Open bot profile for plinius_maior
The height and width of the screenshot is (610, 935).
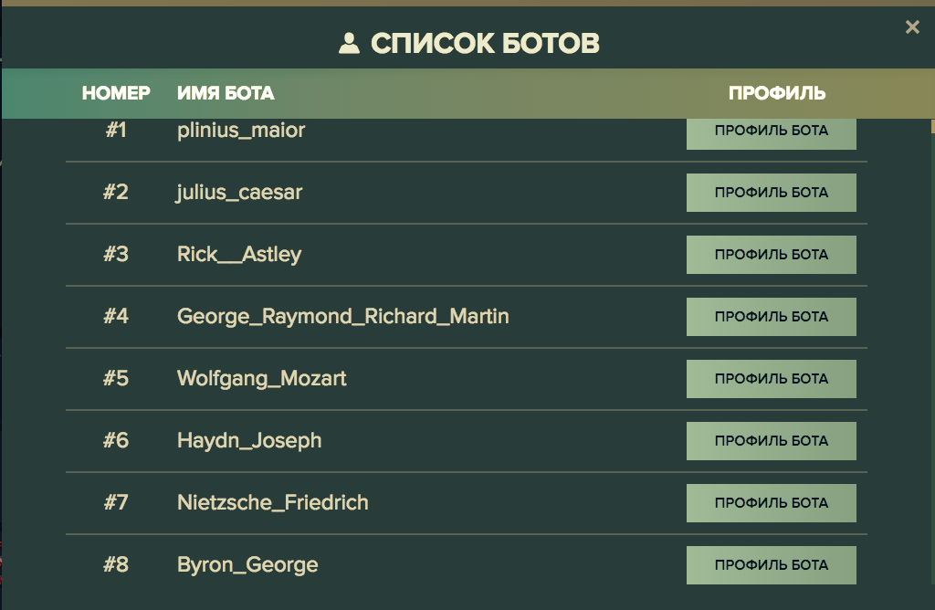[771, 132]
